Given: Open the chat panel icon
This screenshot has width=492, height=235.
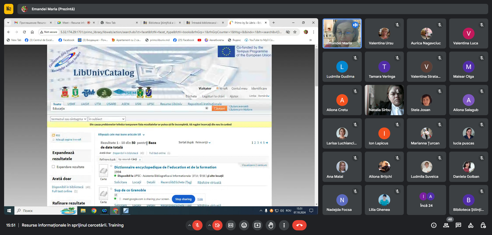Looking at the screenshot, I should pos(458,225).
